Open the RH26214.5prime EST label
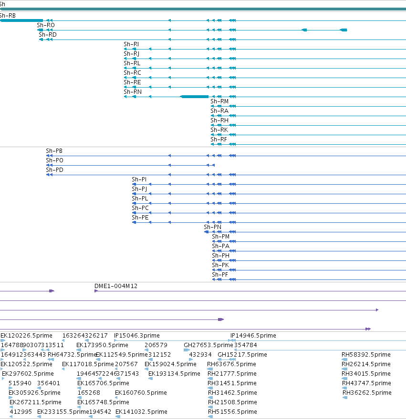The image size is (406, 419). 366,364
